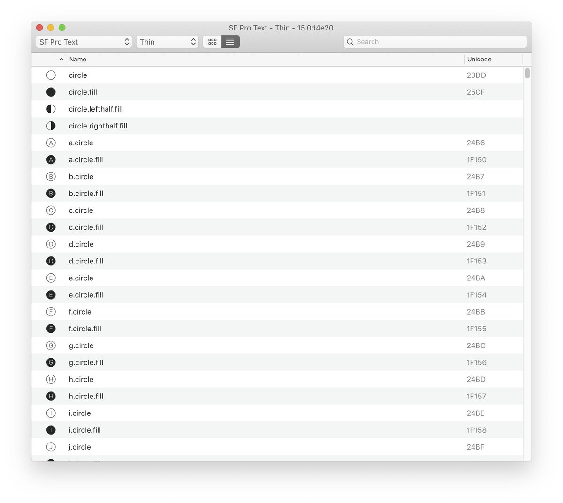Select the d.circle glyph icon
The image size is (563, 503).
[x=51, y=244]
